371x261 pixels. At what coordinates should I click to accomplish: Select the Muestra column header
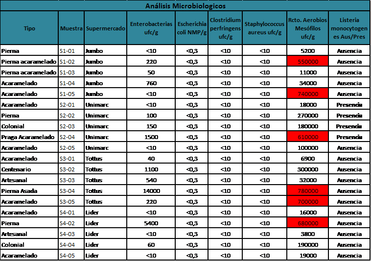tap(71, 28)
